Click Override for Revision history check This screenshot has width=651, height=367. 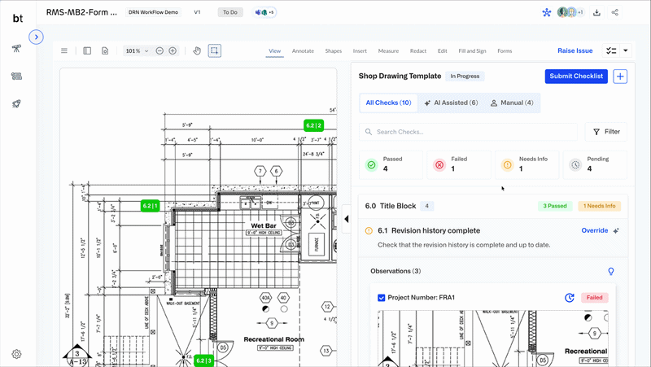click(595, 230)
